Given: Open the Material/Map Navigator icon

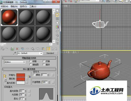Looking at the screenshot, I should pos(57,43).
